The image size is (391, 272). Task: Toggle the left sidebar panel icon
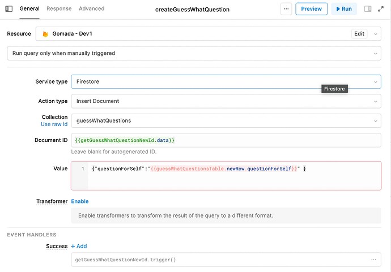click(x=9, y=9)
